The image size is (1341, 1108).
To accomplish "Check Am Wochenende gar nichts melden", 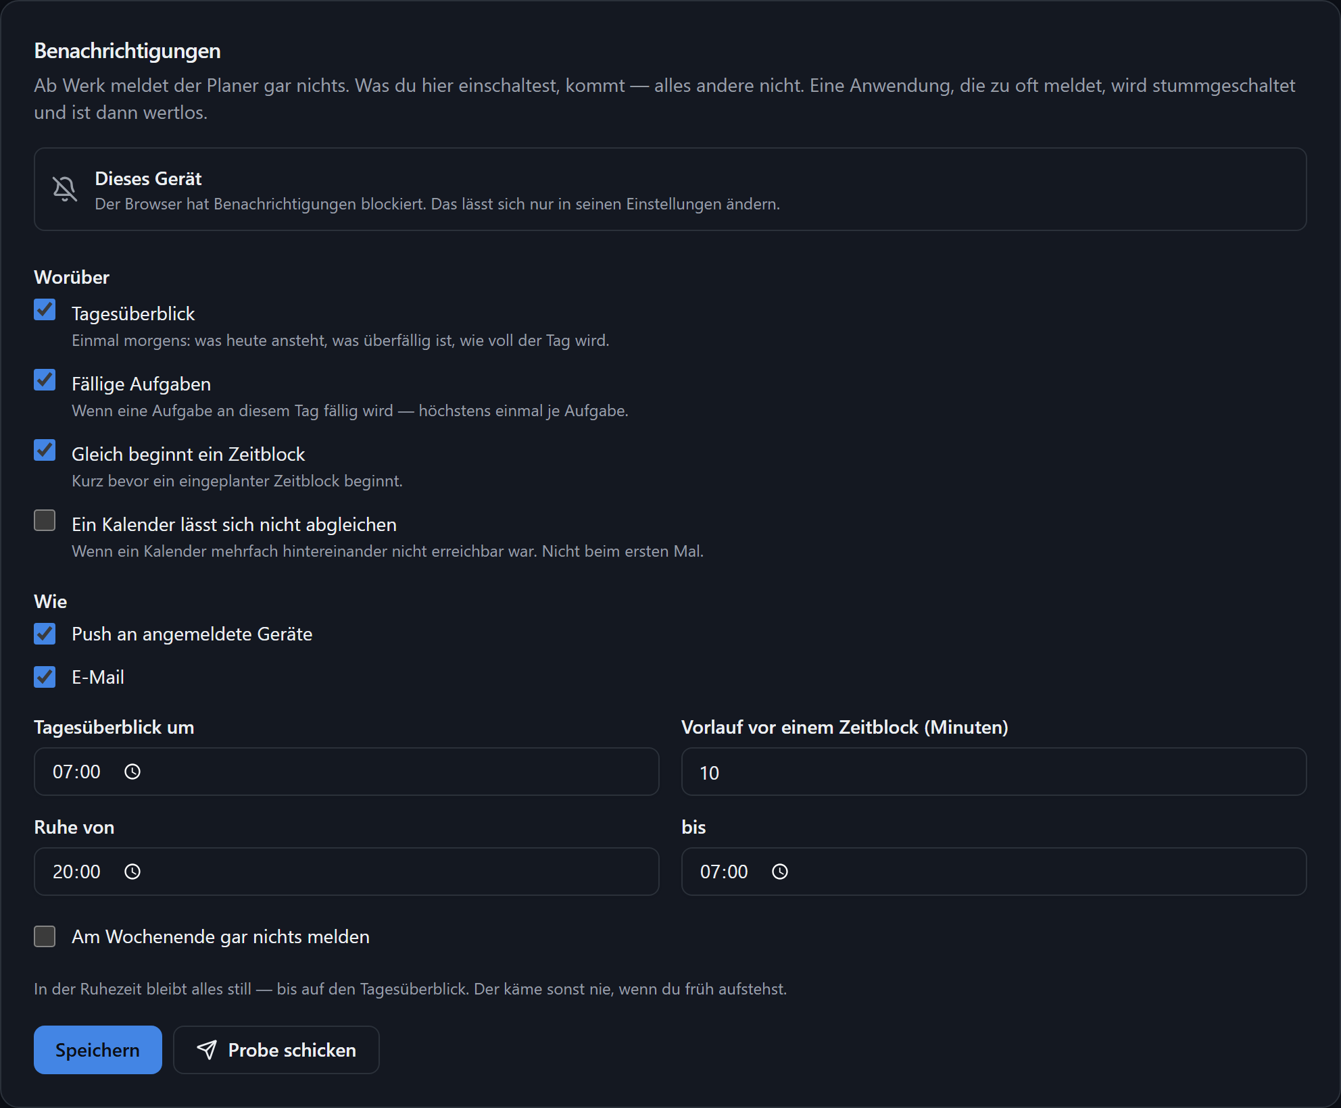I will coord(45,936).
